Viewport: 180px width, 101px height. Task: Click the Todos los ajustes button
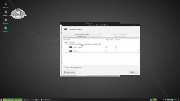pos(69,72)
